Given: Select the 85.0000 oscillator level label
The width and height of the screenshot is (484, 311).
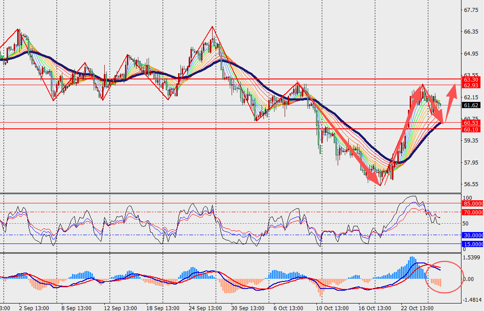Looking at the screenshot, I should (473, 203).
